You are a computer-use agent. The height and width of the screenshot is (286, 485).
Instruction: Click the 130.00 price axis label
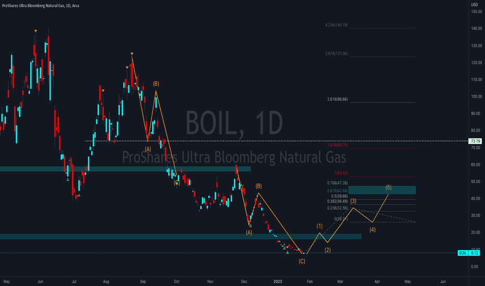(x=476, y=45)
